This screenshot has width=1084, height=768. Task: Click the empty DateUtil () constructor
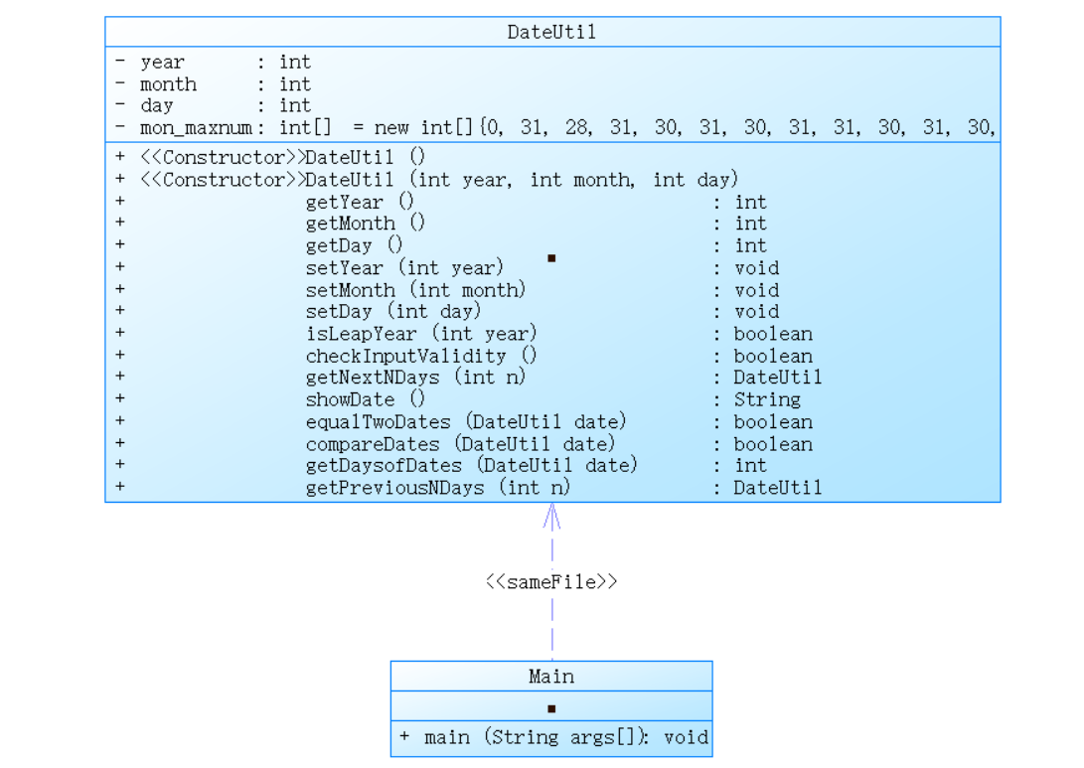click(366, 158)
